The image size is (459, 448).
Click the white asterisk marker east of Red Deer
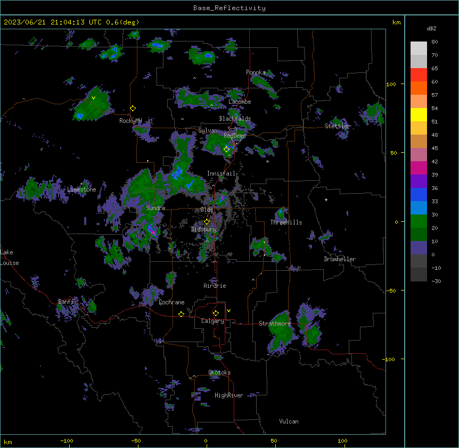click(x=267, y=161)
